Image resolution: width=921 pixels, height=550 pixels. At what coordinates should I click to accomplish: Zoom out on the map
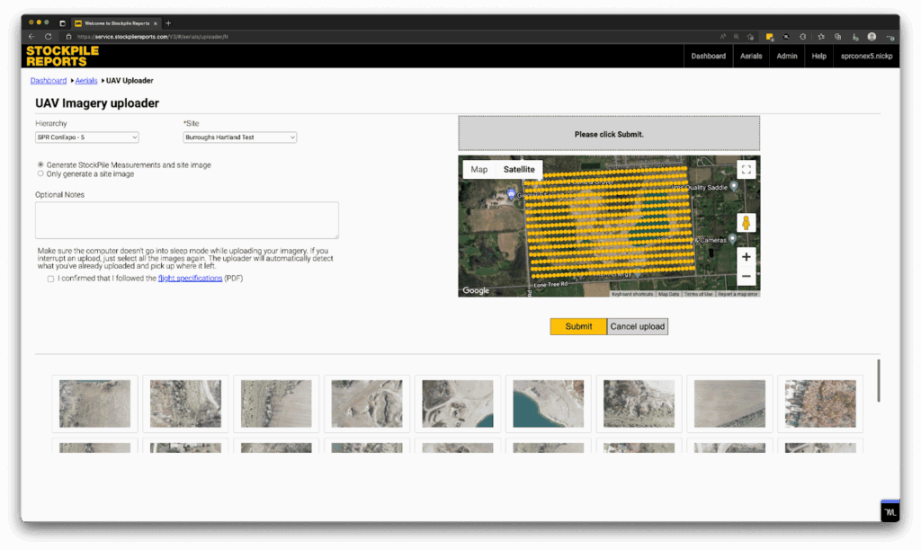(745, 277)
